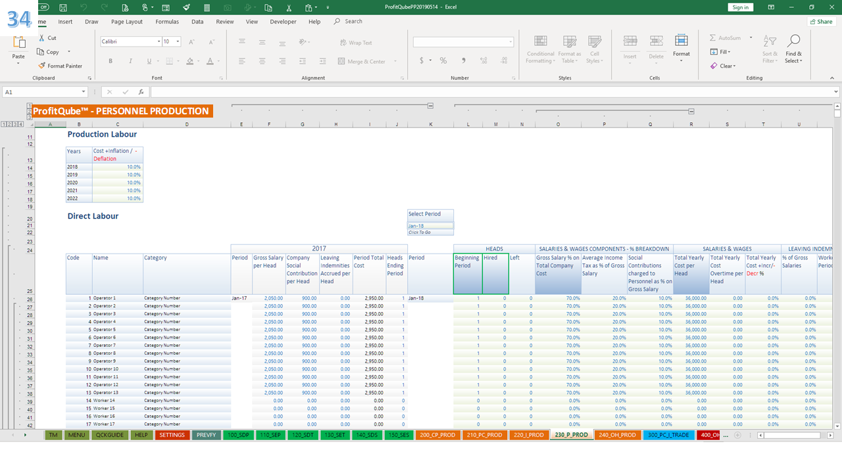The width and height of the screenshot is (842, 473).
Task: Toggle Italic formatting
Action: (x=130, y=61)
